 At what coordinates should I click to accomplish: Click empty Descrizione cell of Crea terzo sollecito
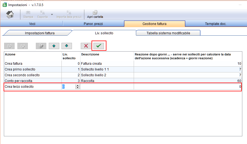(107, 86)
